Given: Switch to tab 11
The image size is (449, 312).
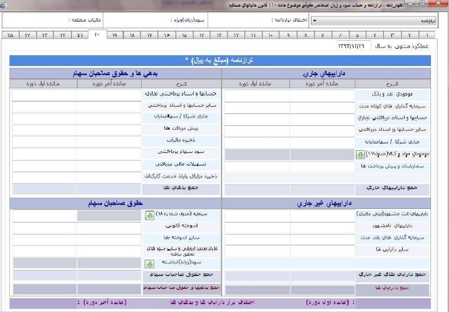Looking at the screenshot, I should pos(253,35).
